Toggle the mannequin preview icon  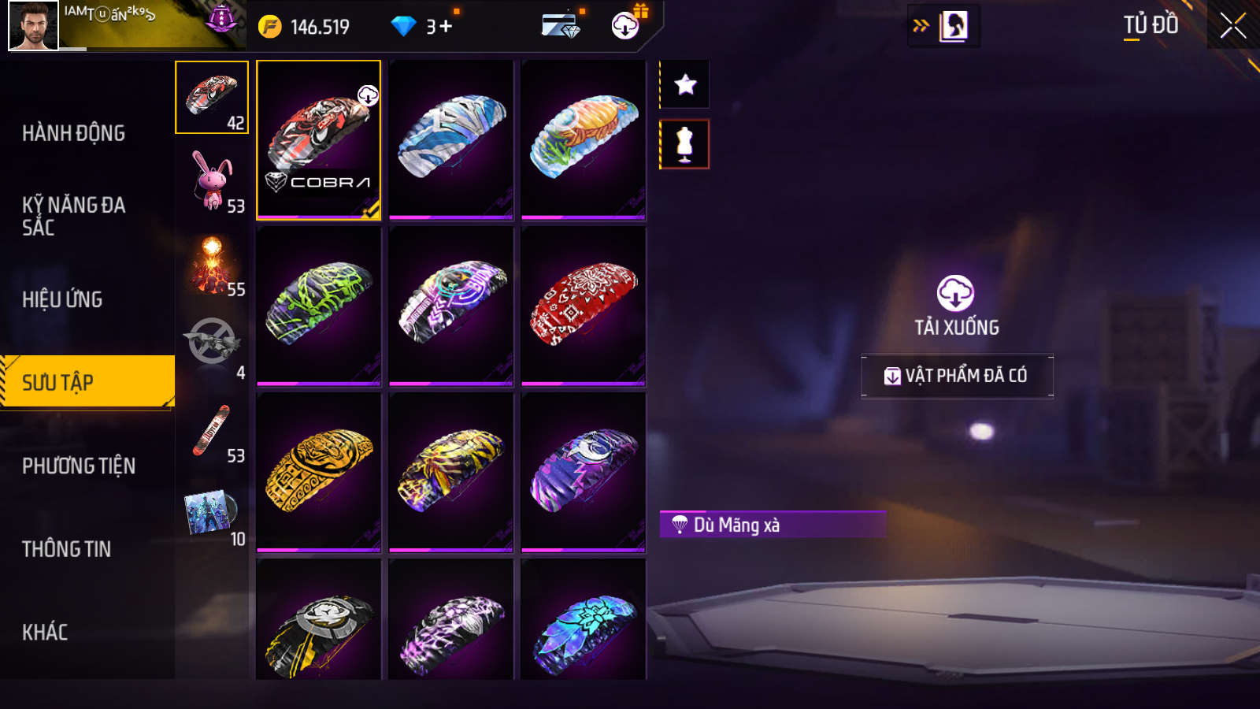[x=685, y=144]
